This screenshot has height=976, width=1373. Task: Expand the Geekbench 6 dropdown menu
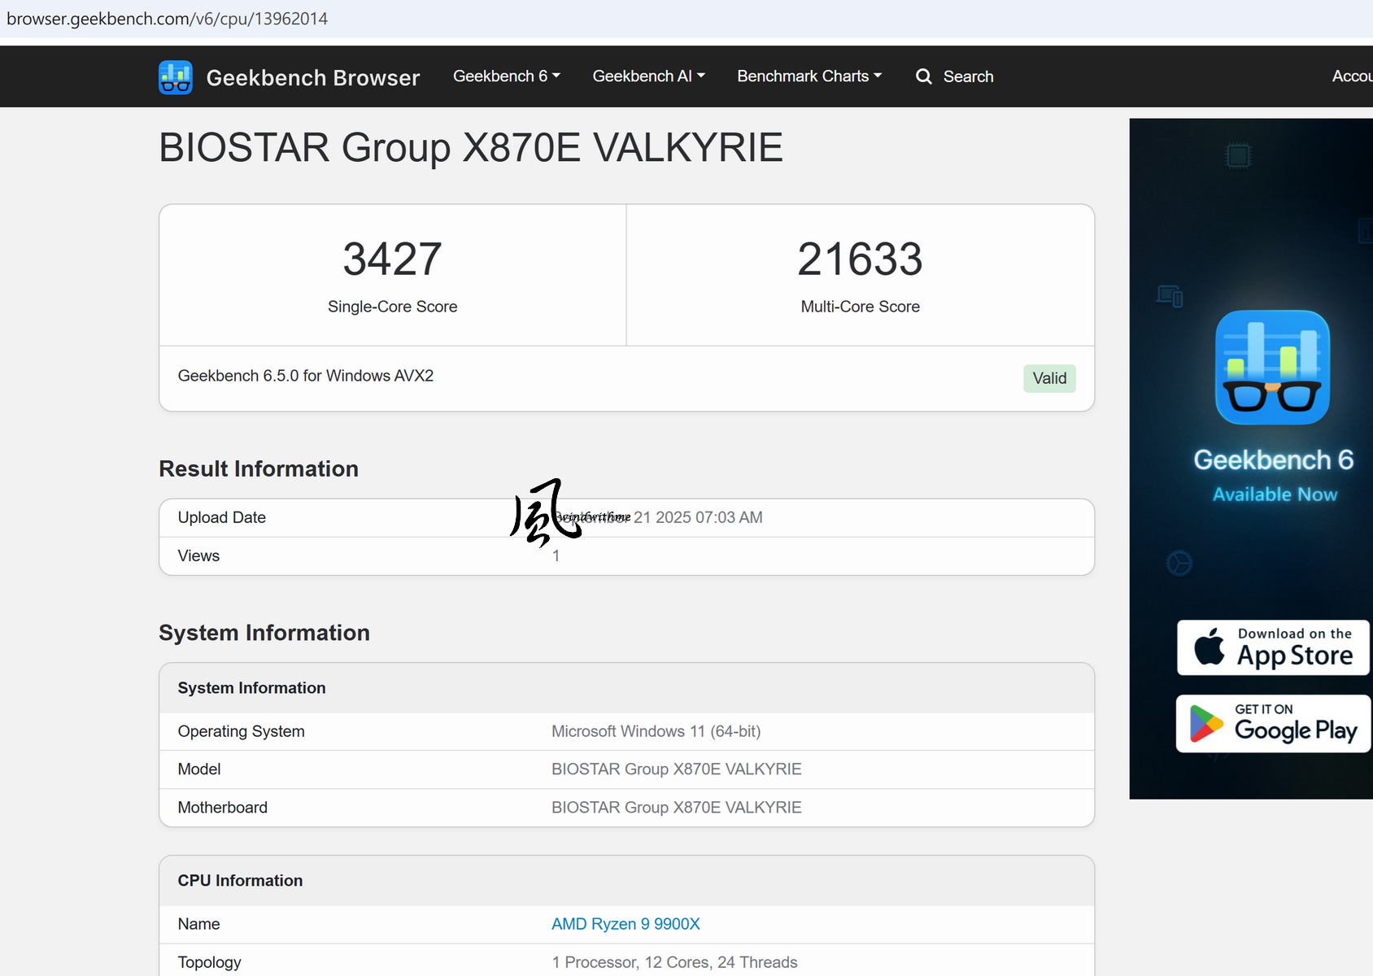[506, 76]
